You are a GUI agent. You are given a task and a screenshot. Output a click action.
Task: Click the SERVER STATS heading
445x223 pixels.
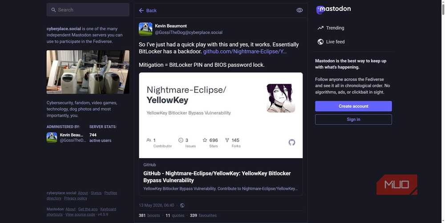pyautogui.click(x=103, y=127)
